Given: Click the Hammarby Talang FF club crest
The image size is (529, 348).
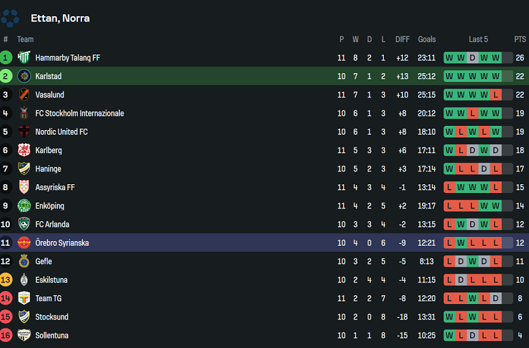Looking at the screenshot, I should [24, 58].
